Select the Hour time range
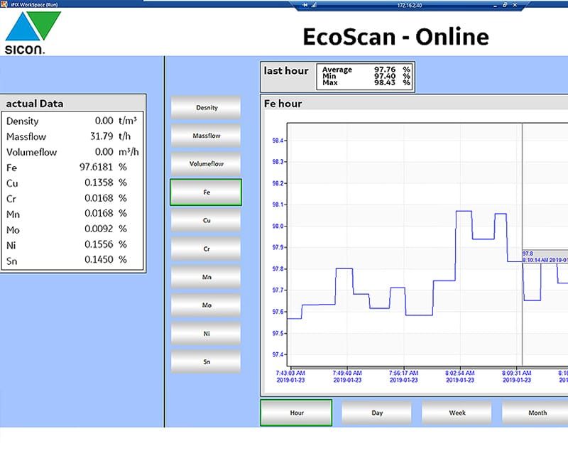Screen dimensions: 568x458 tap(296, 413)
